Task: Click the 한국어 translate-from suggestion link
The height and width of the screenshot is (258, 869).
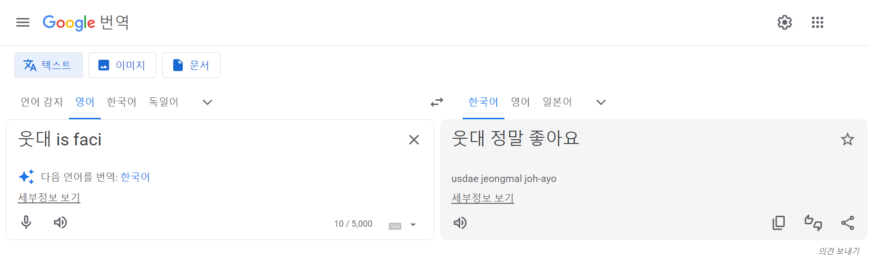Action: pyautogui.click(x=135, y=177)
